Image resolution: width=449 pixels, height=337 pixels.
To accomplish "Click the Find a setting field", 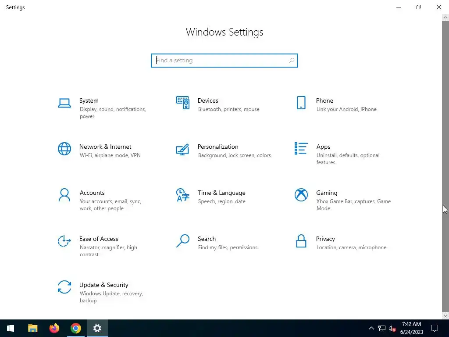I will pos(224,61).
